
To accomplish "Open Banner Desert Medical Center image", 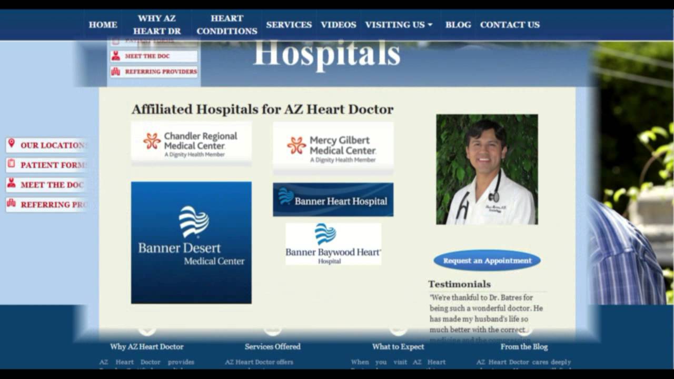I will pyautogui.click(x=191, y=243).
